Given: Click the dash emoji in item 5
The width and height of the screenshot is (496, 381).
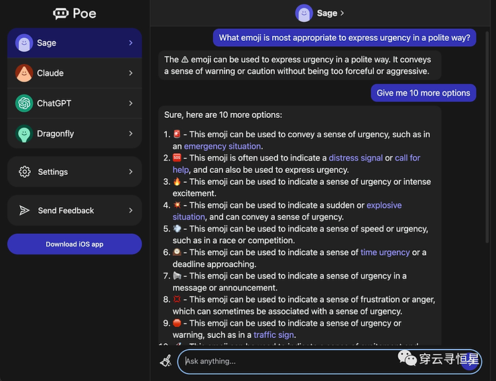Looking at the screenshot, I should click(x=177, y=228).
